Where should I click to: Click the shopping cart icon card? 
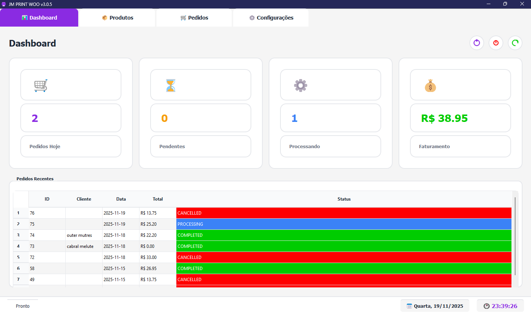coord(71,85)
